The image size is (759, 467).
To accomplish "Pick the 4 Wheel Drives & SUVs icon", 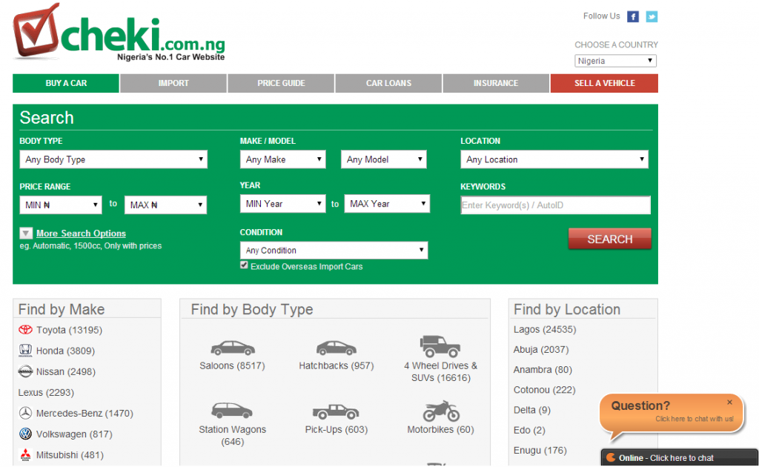I will click(x=440, y=346).
